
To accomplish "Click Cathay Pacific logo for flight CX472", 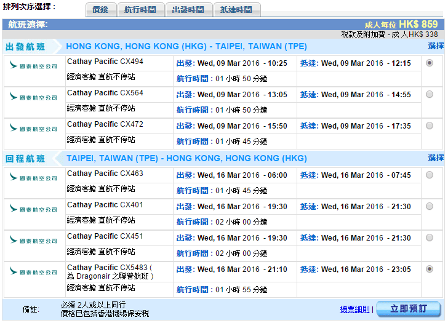I will click(34, 128).
